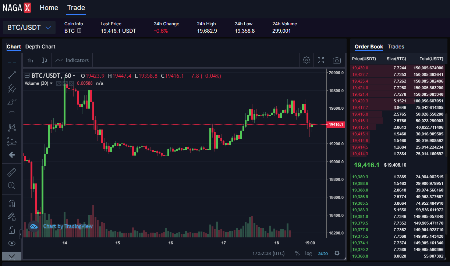
Task: Select the Trades tab
Action: [396, 47]
